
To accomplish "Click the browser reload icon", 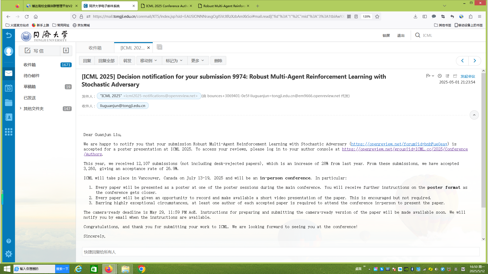I will (x=27, y=16).
